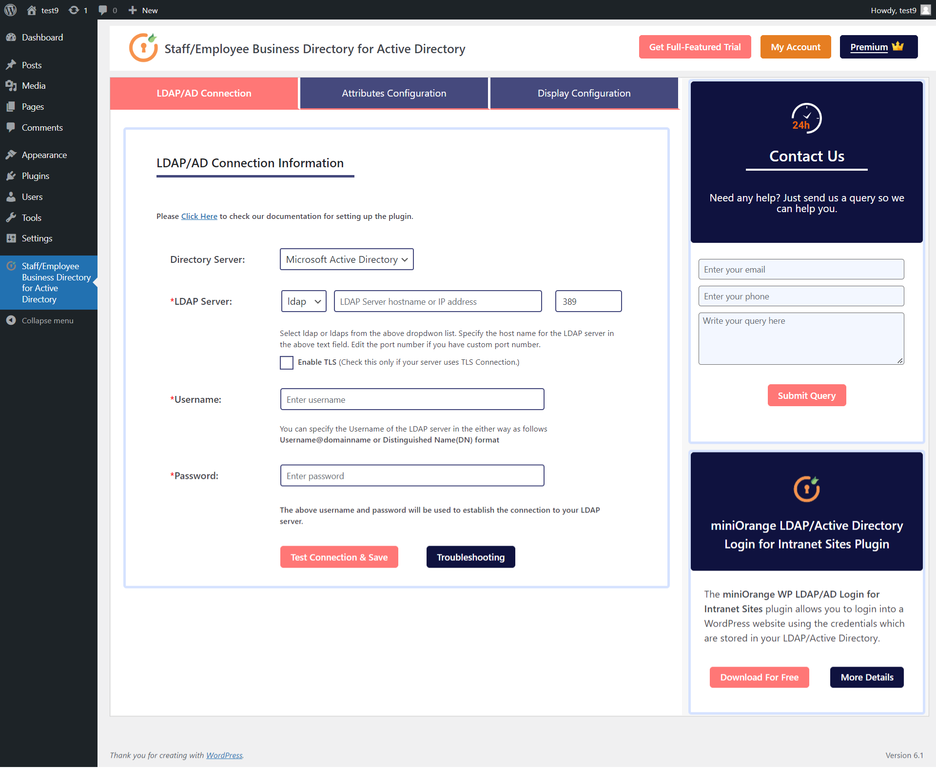Click the Troubleshooting button

point(470,556)
